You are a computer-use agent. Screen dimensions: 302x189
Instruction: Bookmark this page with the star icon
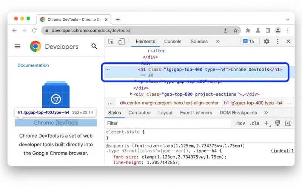pyautogui.click(x=236, y=31)
